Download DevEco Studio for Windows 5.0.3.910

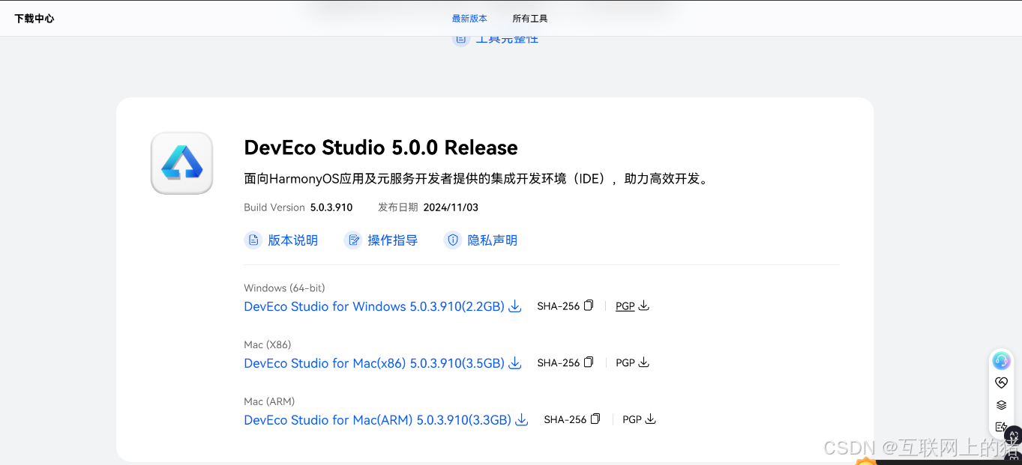pyautogui.click(x=374, y=306)
